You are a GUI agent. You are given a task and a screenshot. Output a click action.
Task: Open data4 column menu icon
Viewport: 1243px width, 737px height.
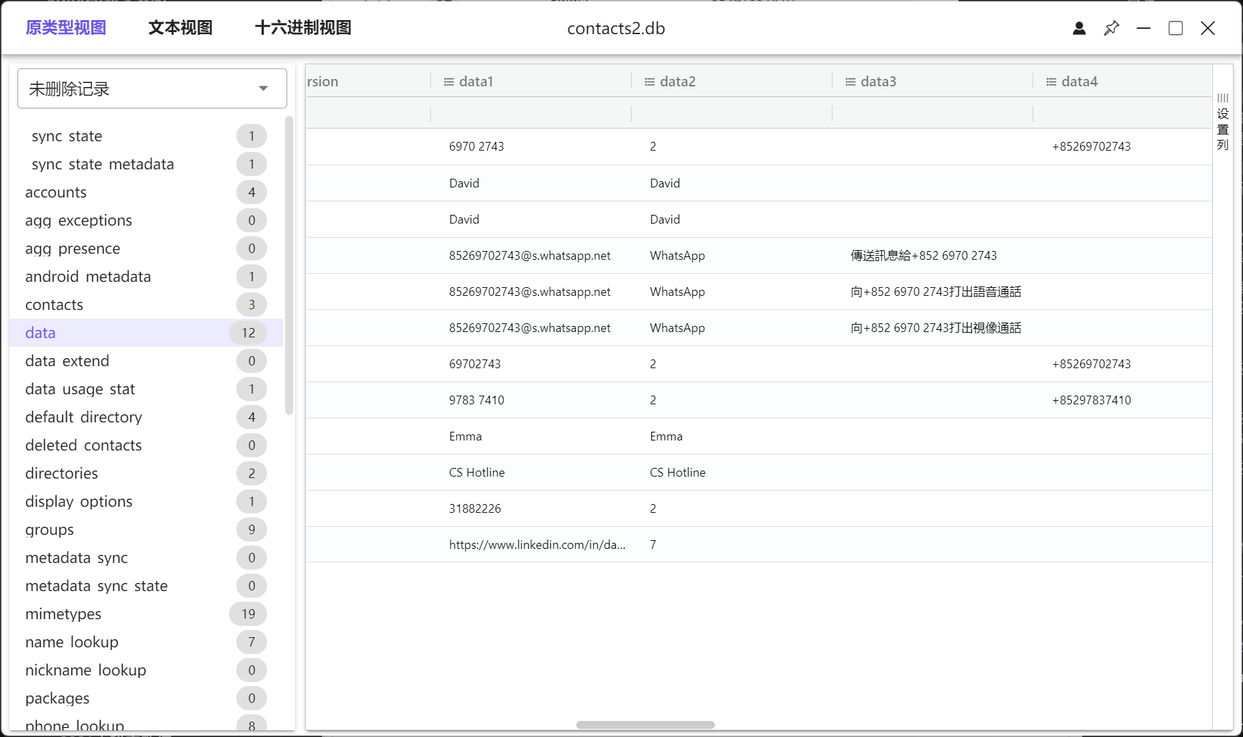[1051, 82]
